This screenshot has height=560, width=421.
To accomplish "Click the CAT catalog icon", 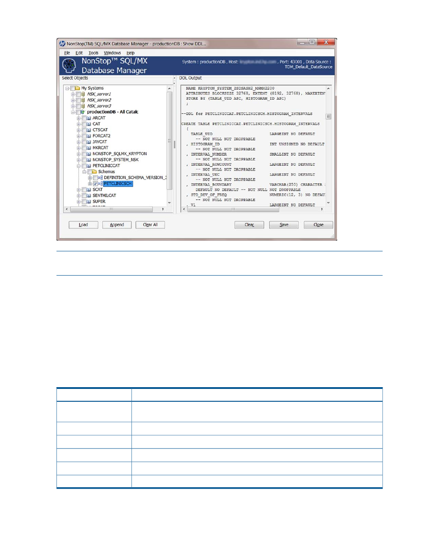I will point(89,124).
